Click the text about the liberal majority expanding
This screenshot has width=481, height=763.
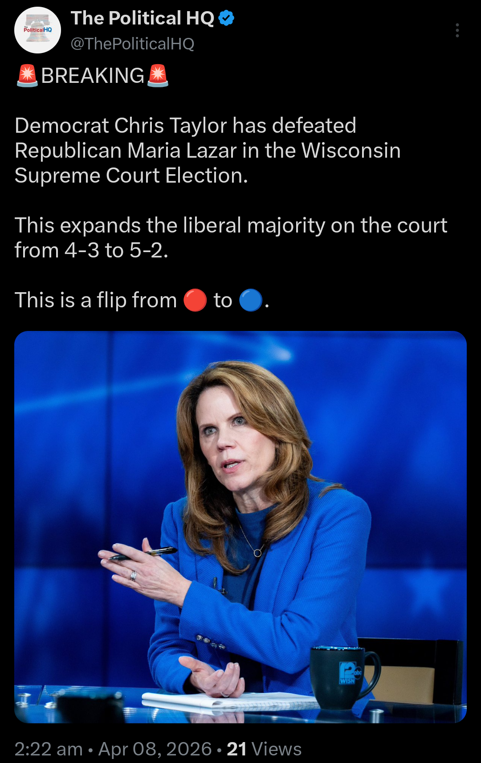pos(231,238)
